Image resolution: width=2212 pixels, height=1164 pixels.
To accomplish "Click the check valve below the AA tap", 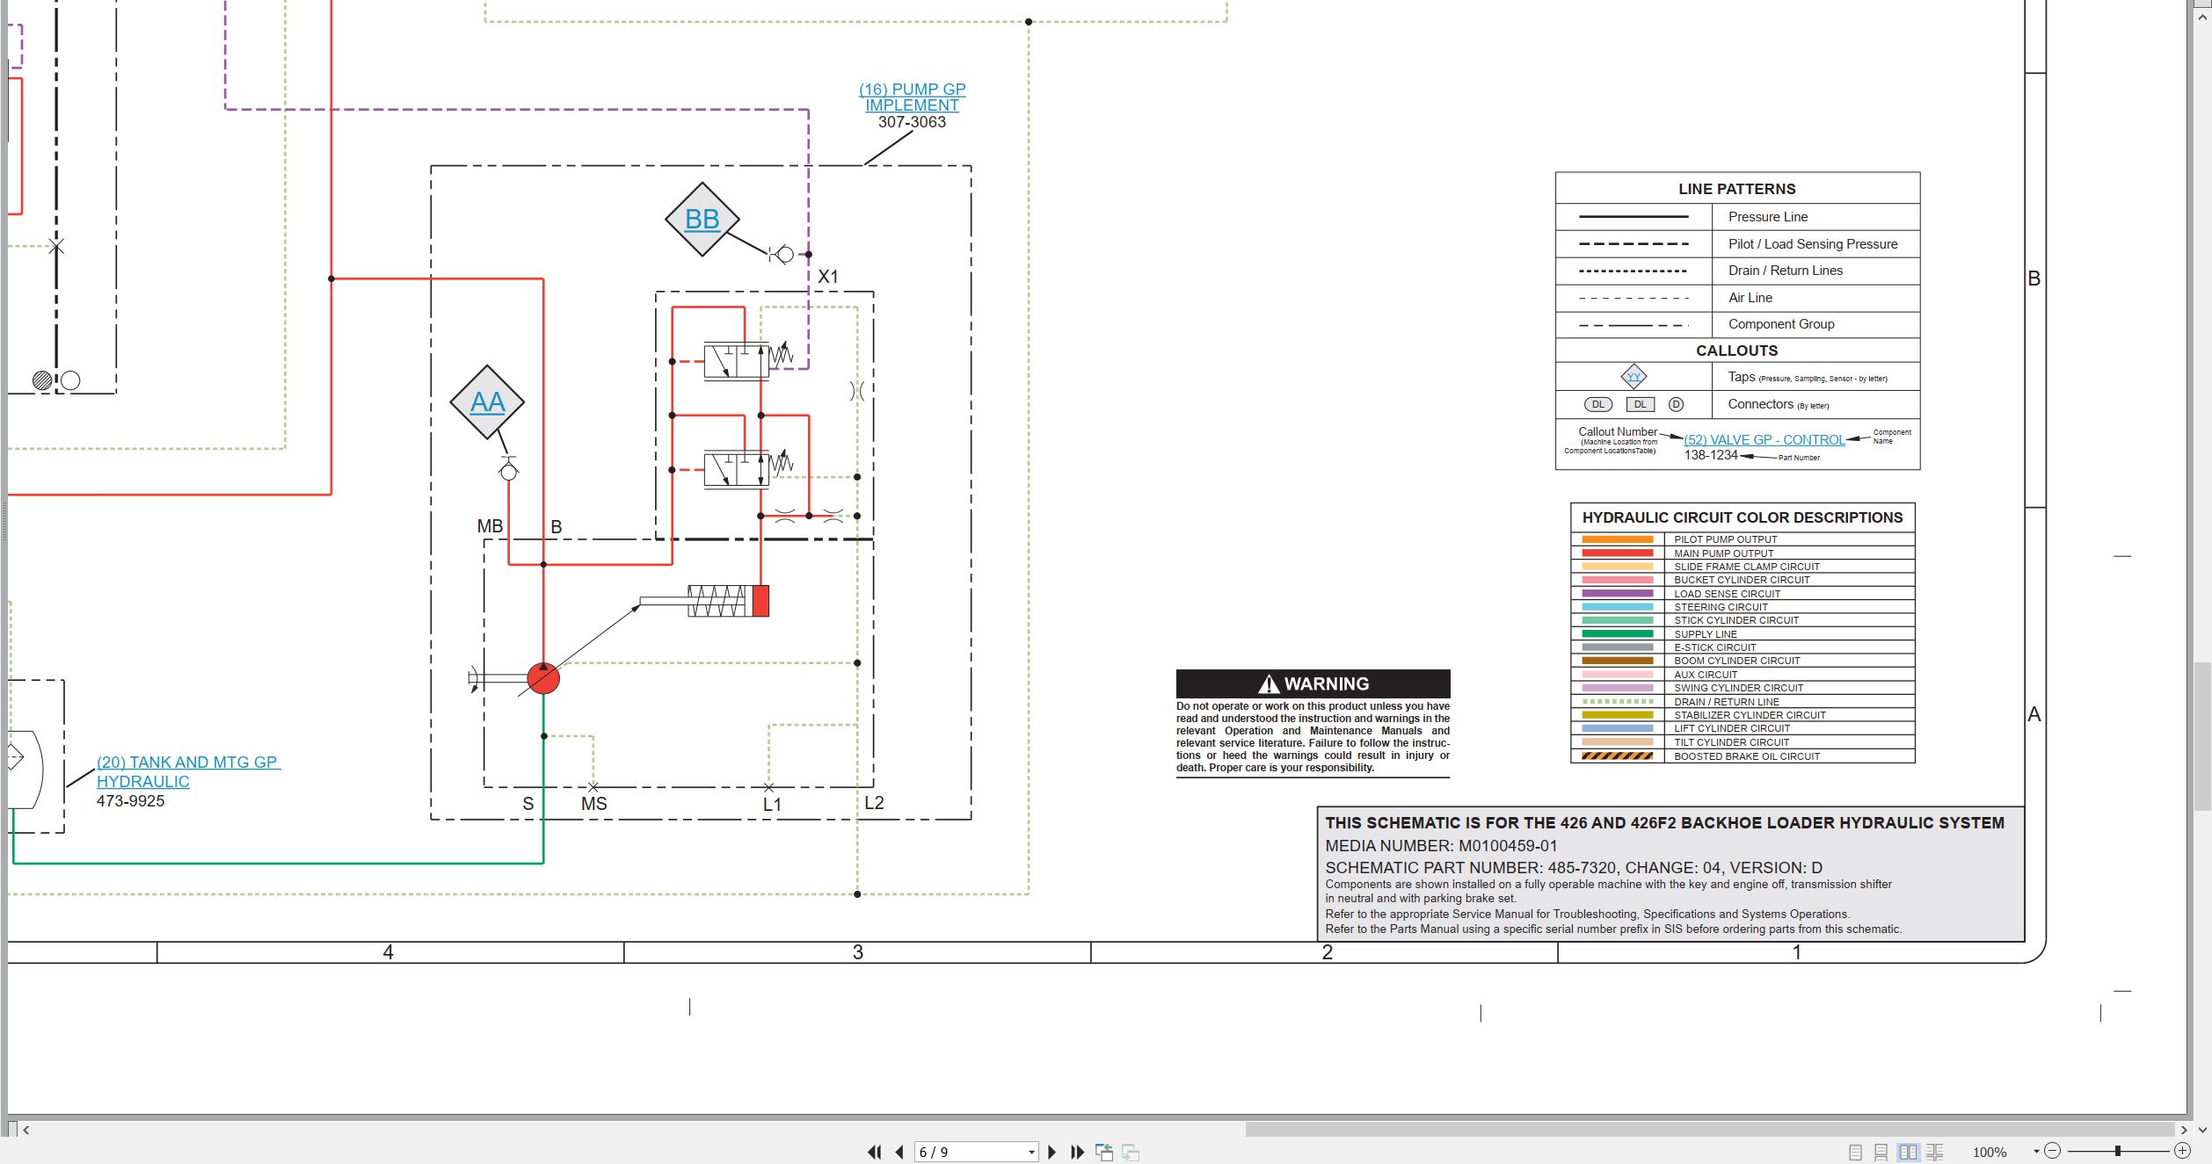I will (508, 470).
